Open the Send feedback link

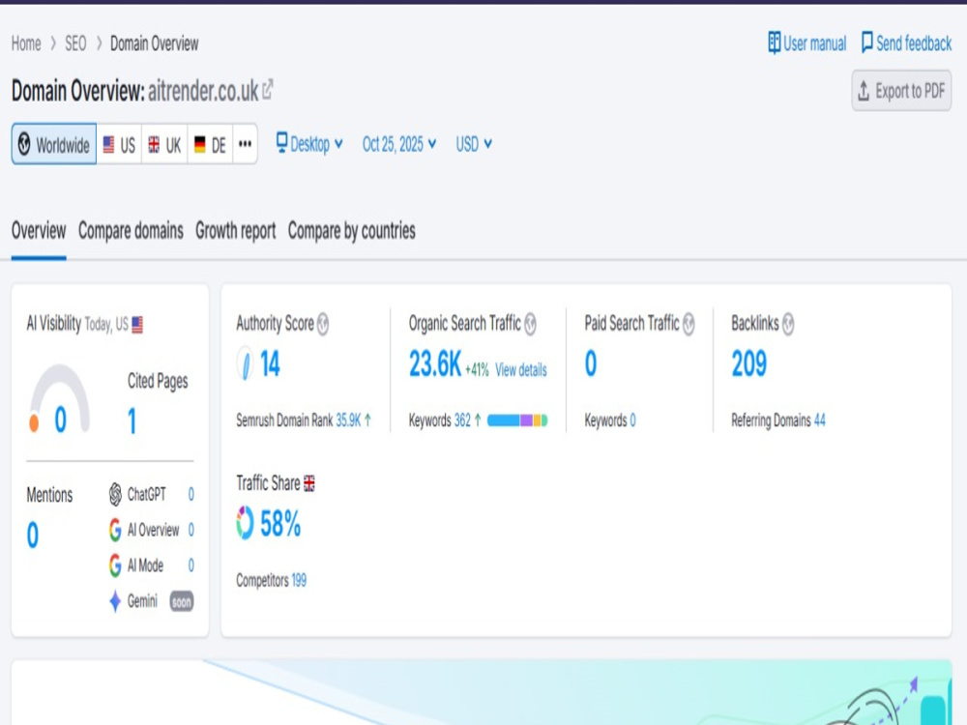click(907, 43)
